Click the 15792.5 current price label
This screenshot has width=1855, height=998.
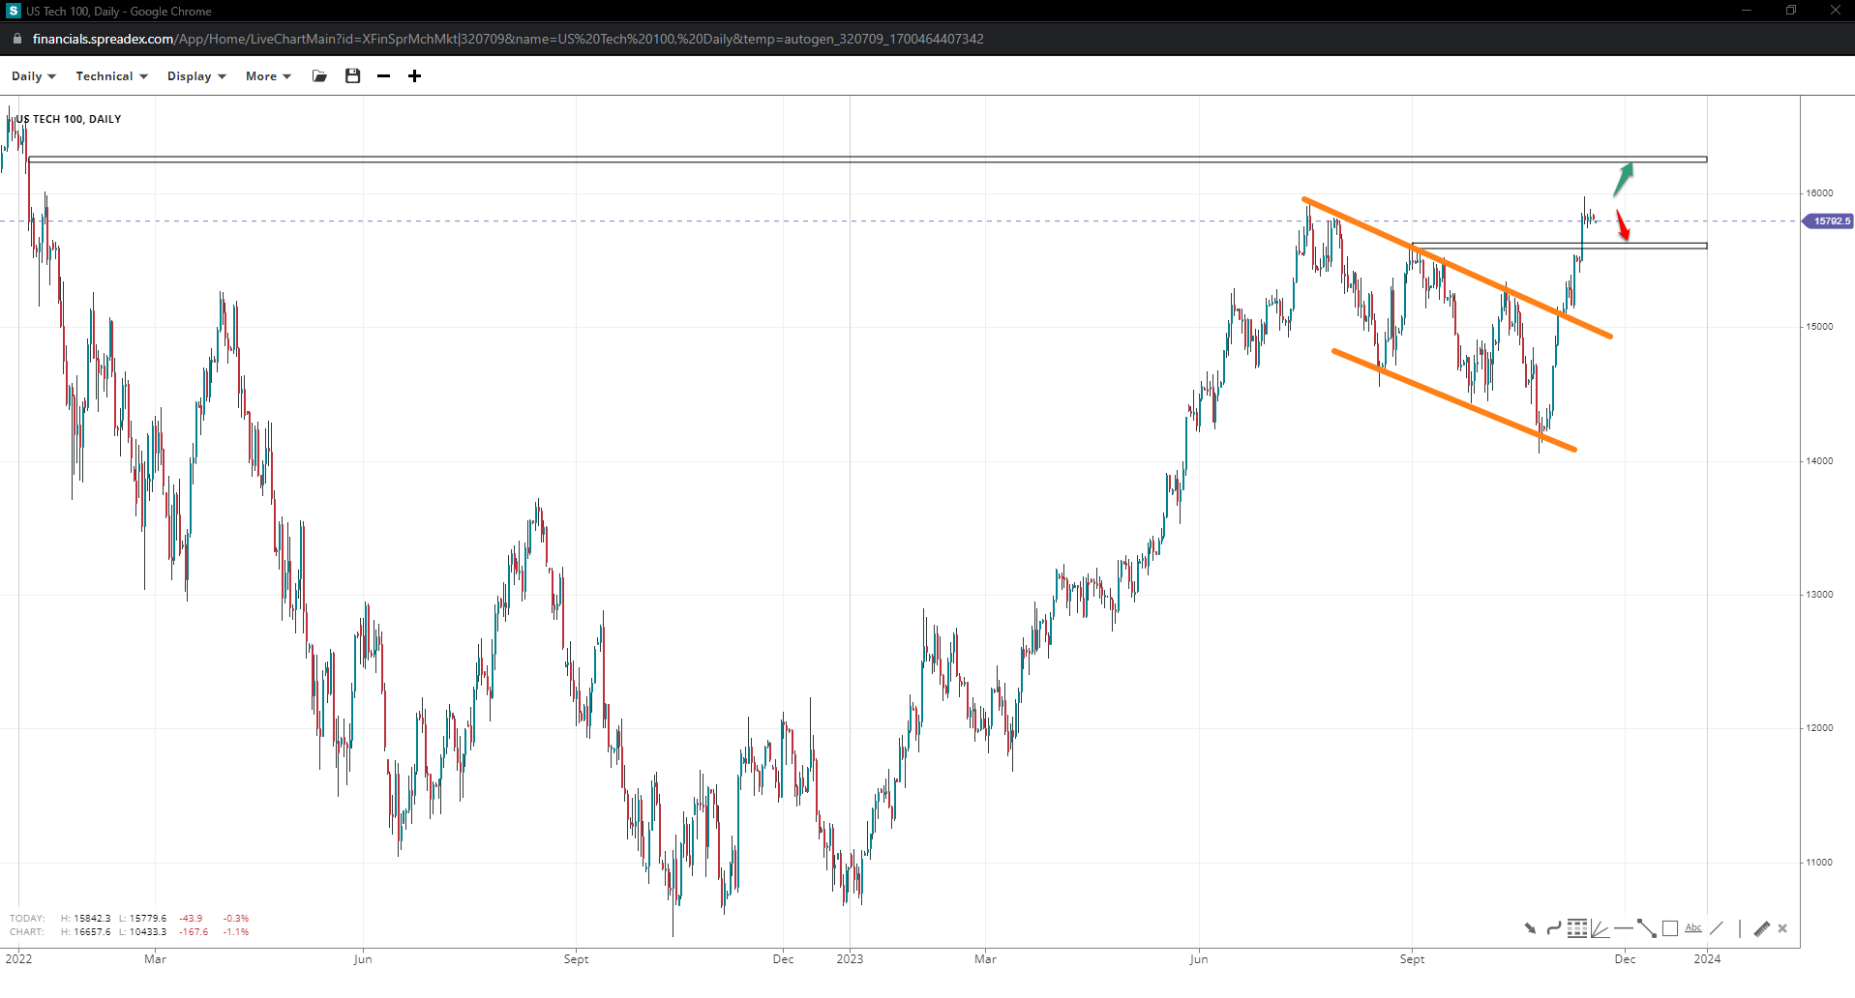pos(1830,221)
